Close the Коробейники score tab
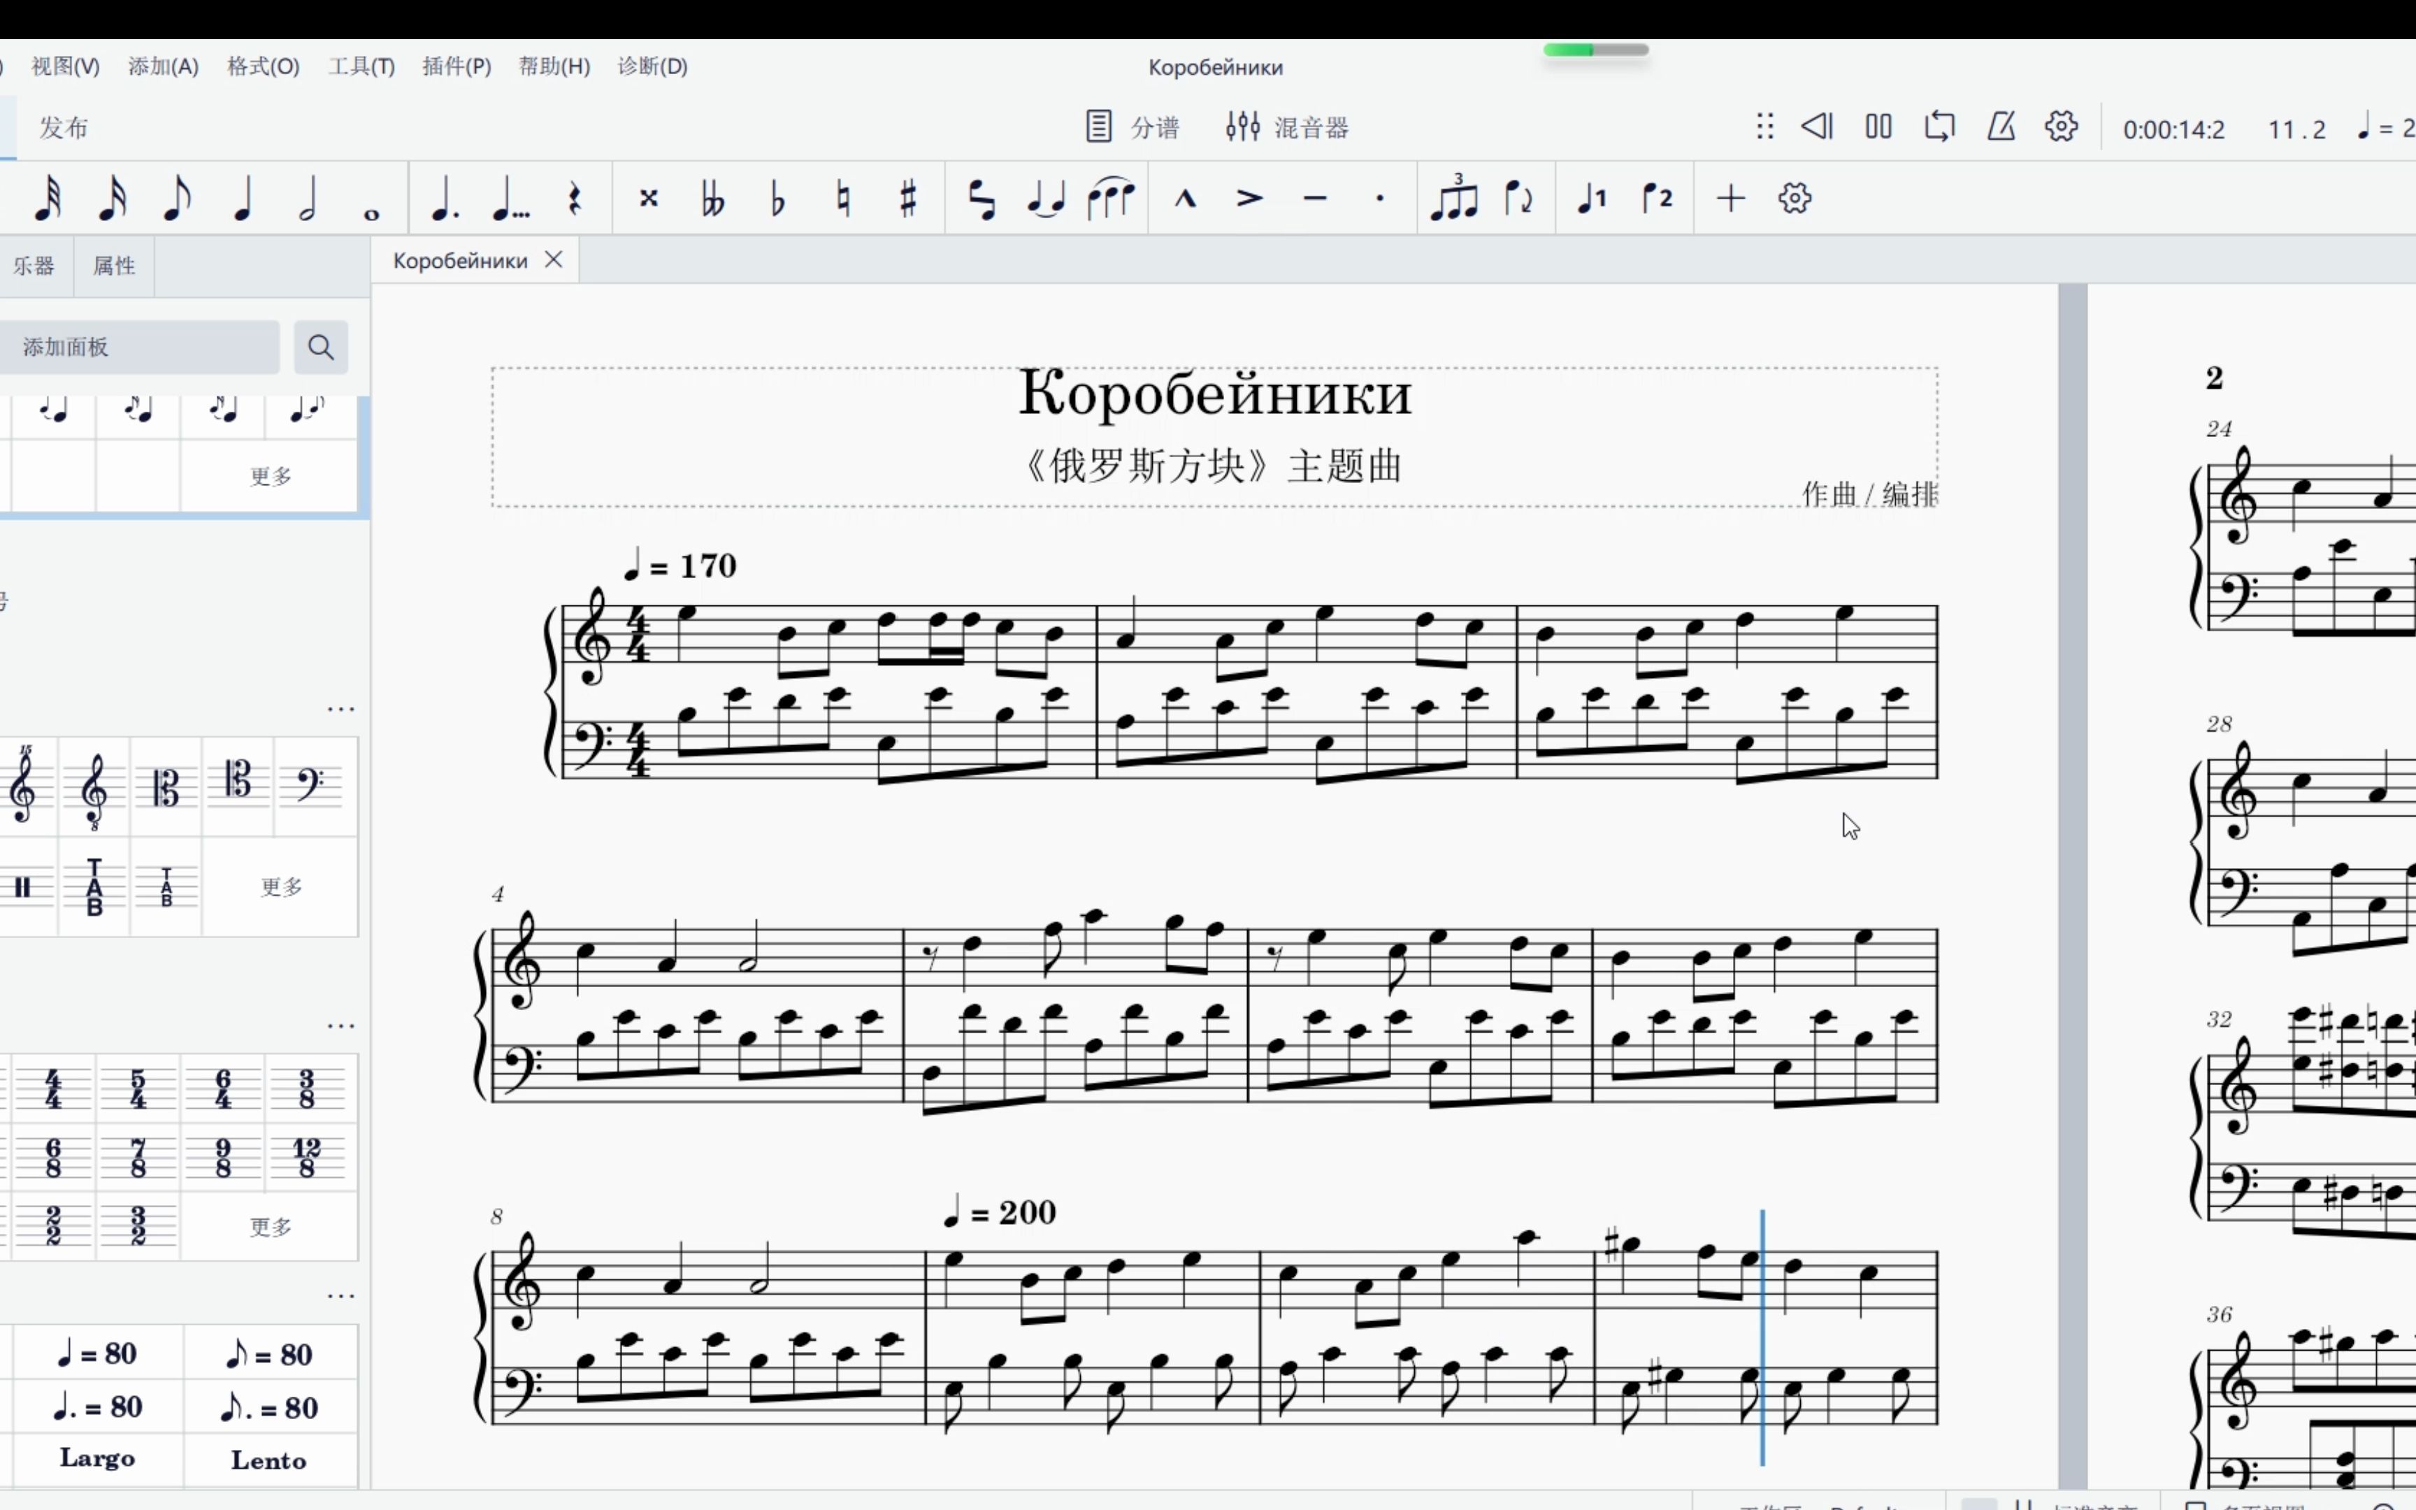This screenshot has height=1510, width=2416. tap(553, 259)
